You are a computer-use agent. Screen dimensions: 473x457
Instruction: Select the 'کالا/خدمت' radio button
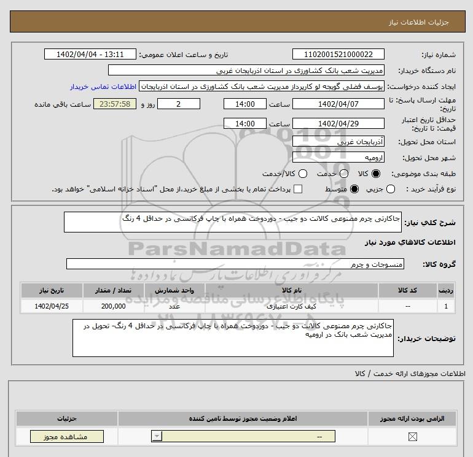[x=303, y=174]
